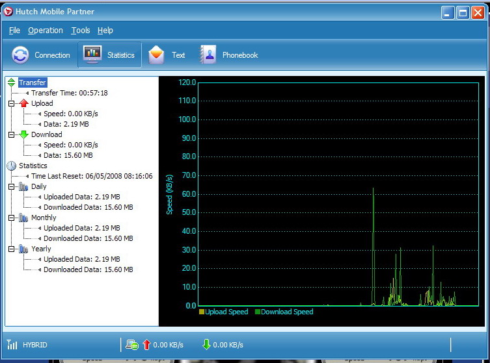The width and height of the screenshot is (490, 363).
Task: Click the 'Download Speed' legend label
Action: 287,312
